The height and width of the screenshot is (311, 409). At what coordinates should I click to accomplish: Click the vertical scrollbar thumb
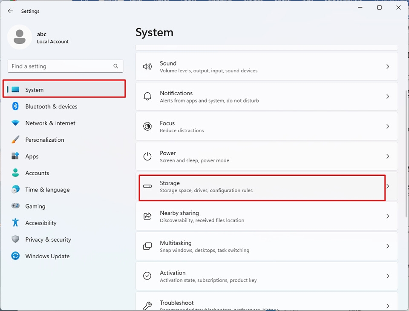[406, 154]
